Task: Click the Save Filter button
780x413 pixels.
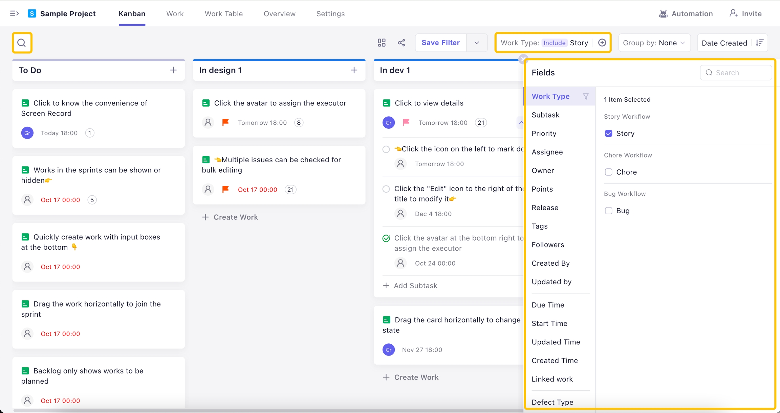Action: [440, 43]
